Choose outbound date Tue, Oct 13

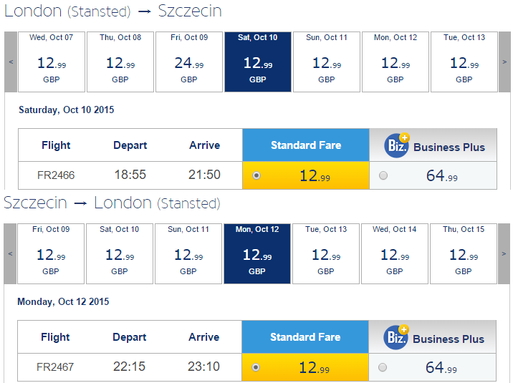point(464,62)
